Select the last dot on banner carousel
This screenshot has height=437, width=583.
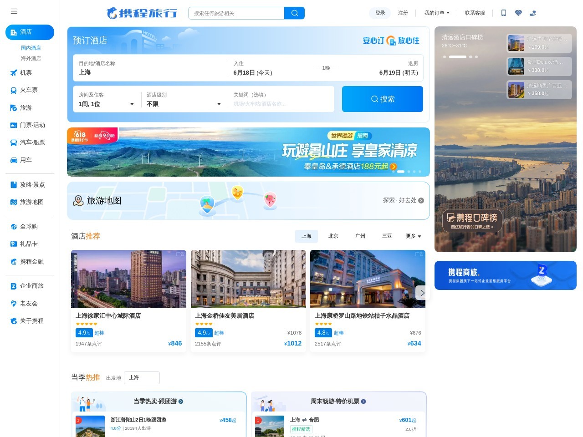pyautogui.click(x=420, y=172)
